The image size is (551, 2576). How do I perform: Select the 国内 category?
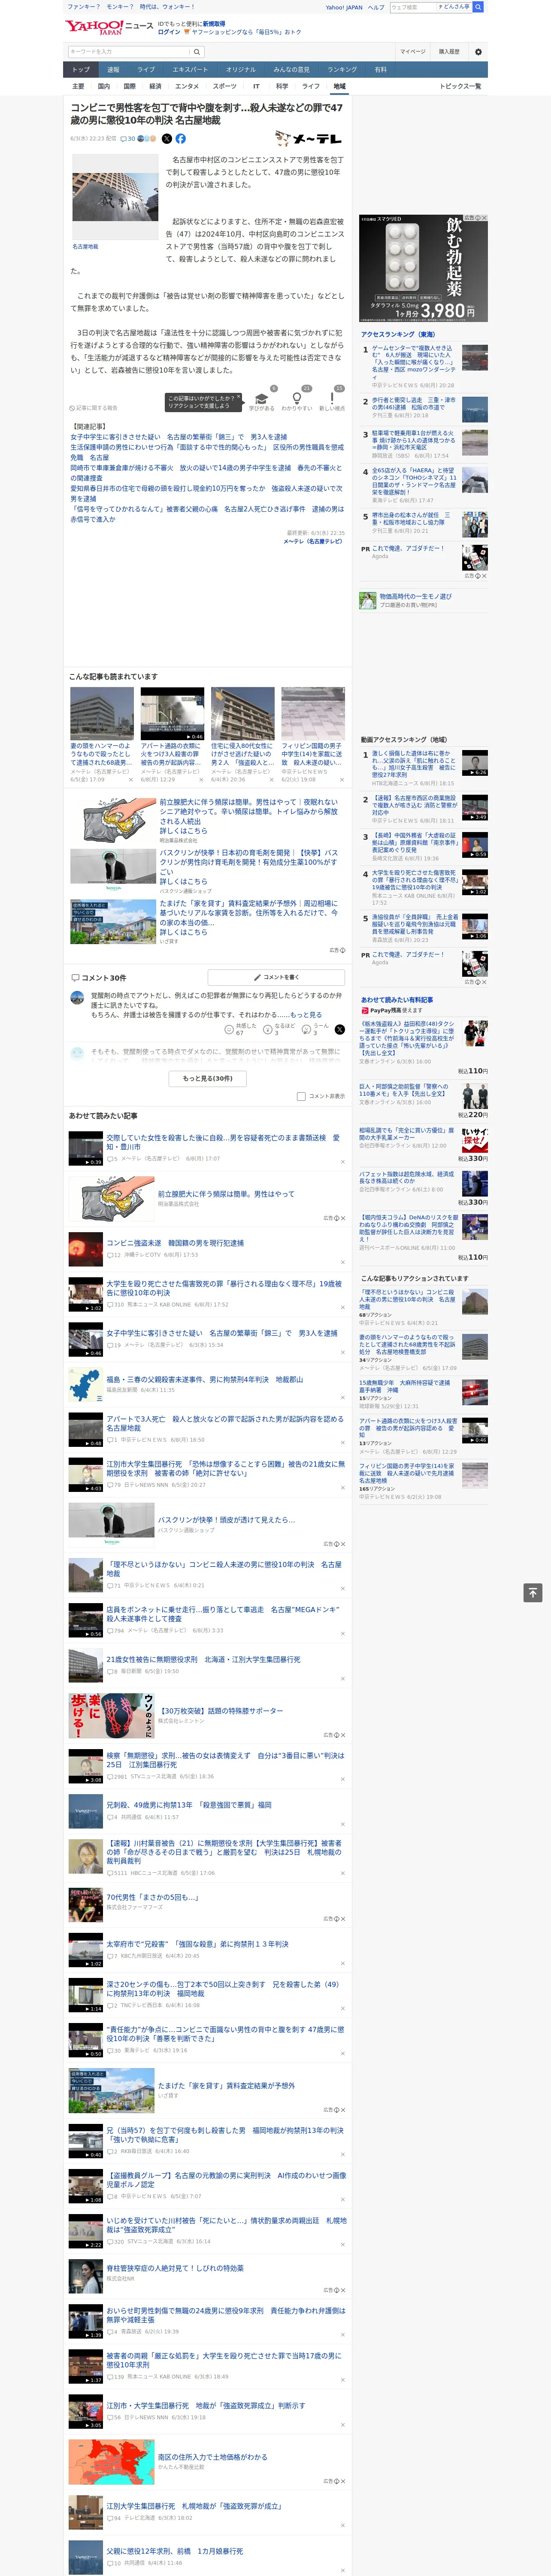[103, 86]
